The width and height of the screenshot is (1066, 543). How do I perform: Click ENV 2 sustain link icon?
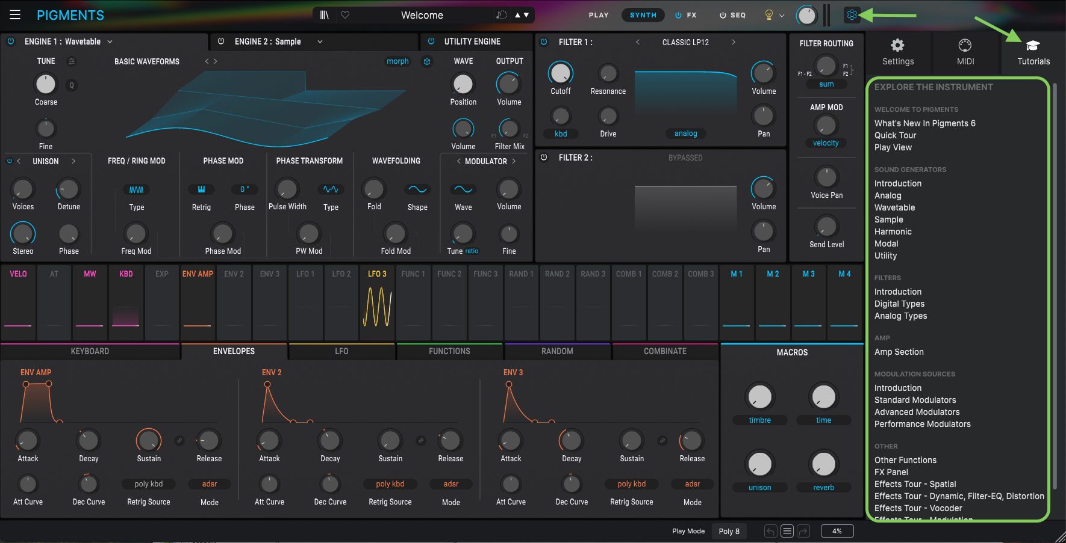420,441
